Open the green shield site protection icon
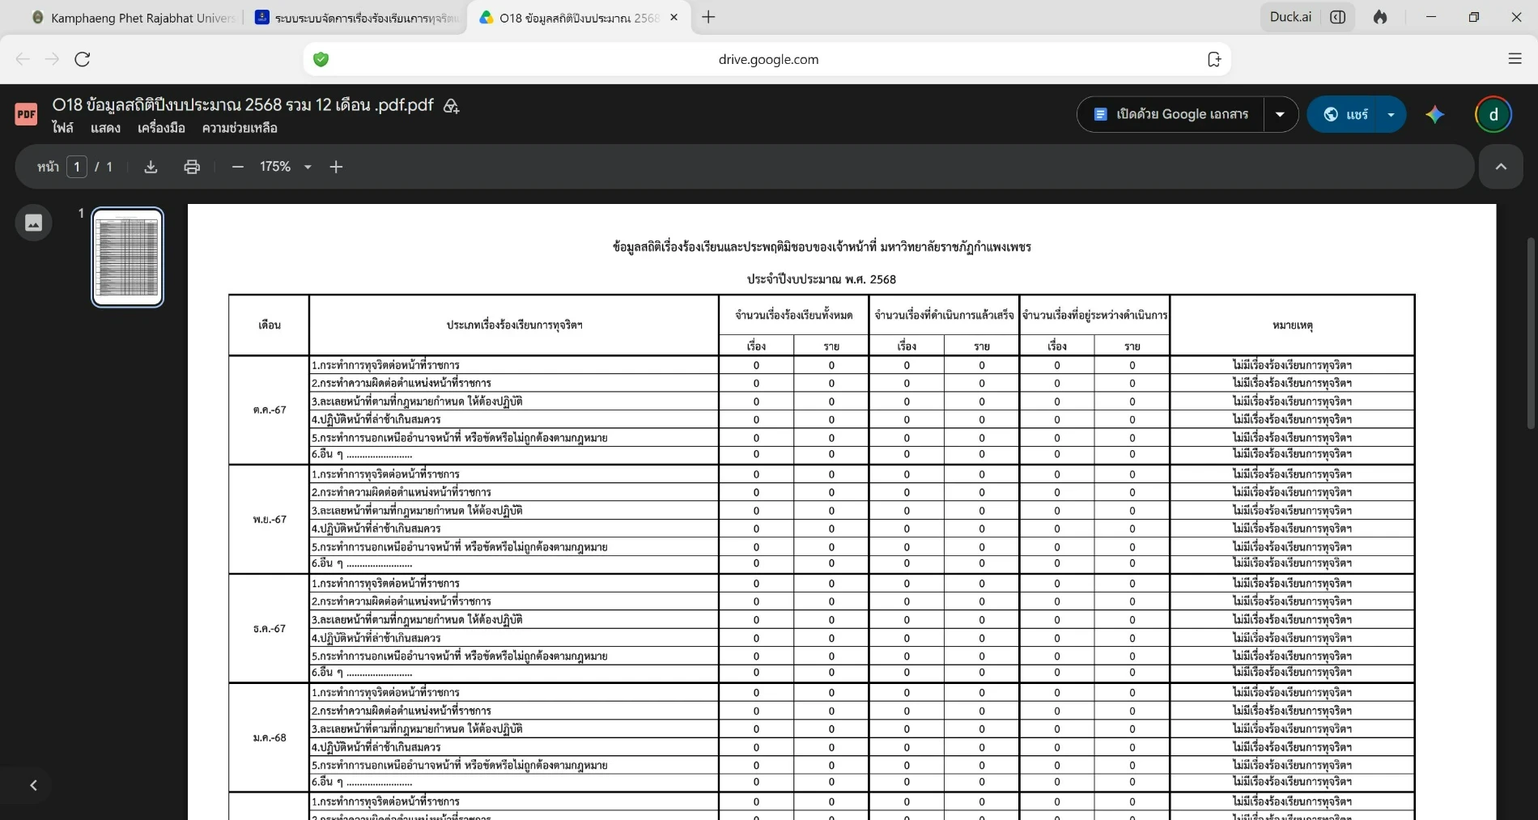Image resolution: width=1538 pixels, height=820 pixels. point(321,59)
